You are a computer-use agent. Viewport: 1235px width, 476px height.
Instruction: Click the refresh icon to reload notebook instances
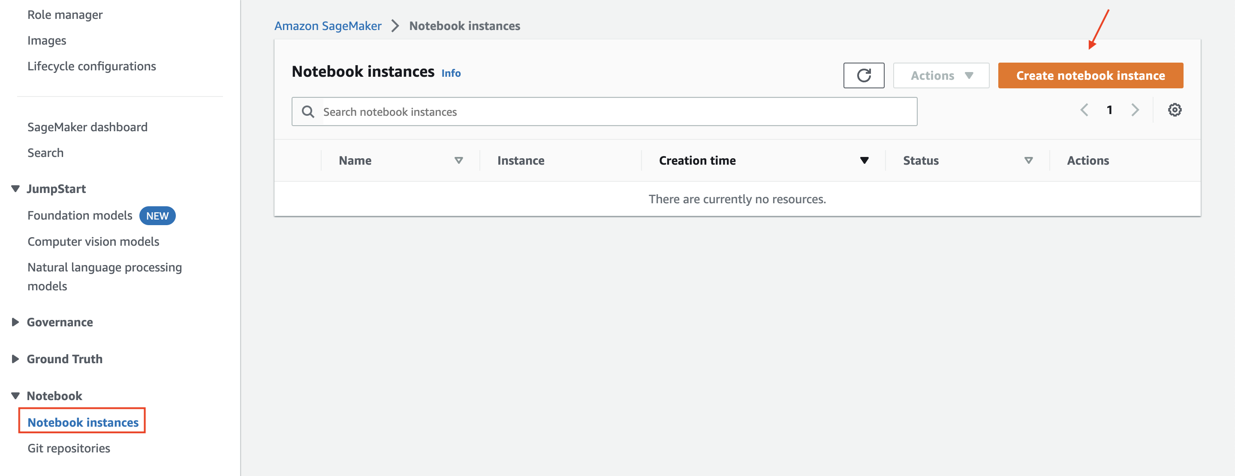[864, 75]
